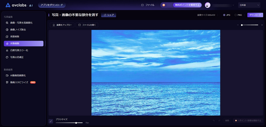This screenshot has height=127, width=266.
Task: Click the sidebar scrollbar handle
Action: click(x=45, y=43)
